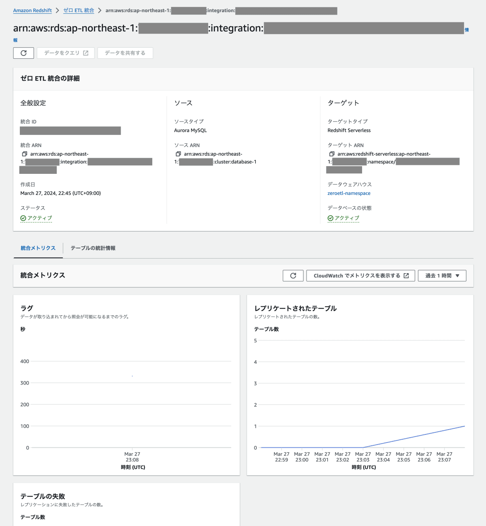Click the レプリケートされたテーブル chart heading

point(296,308)
